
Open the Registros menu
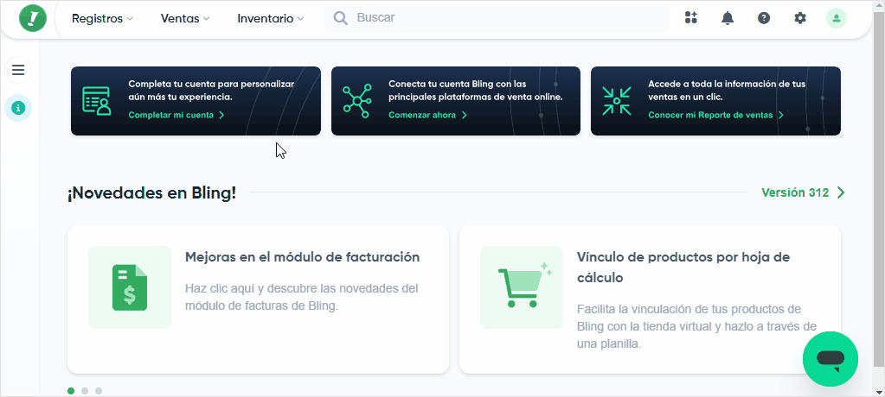(x=102, y=19)
